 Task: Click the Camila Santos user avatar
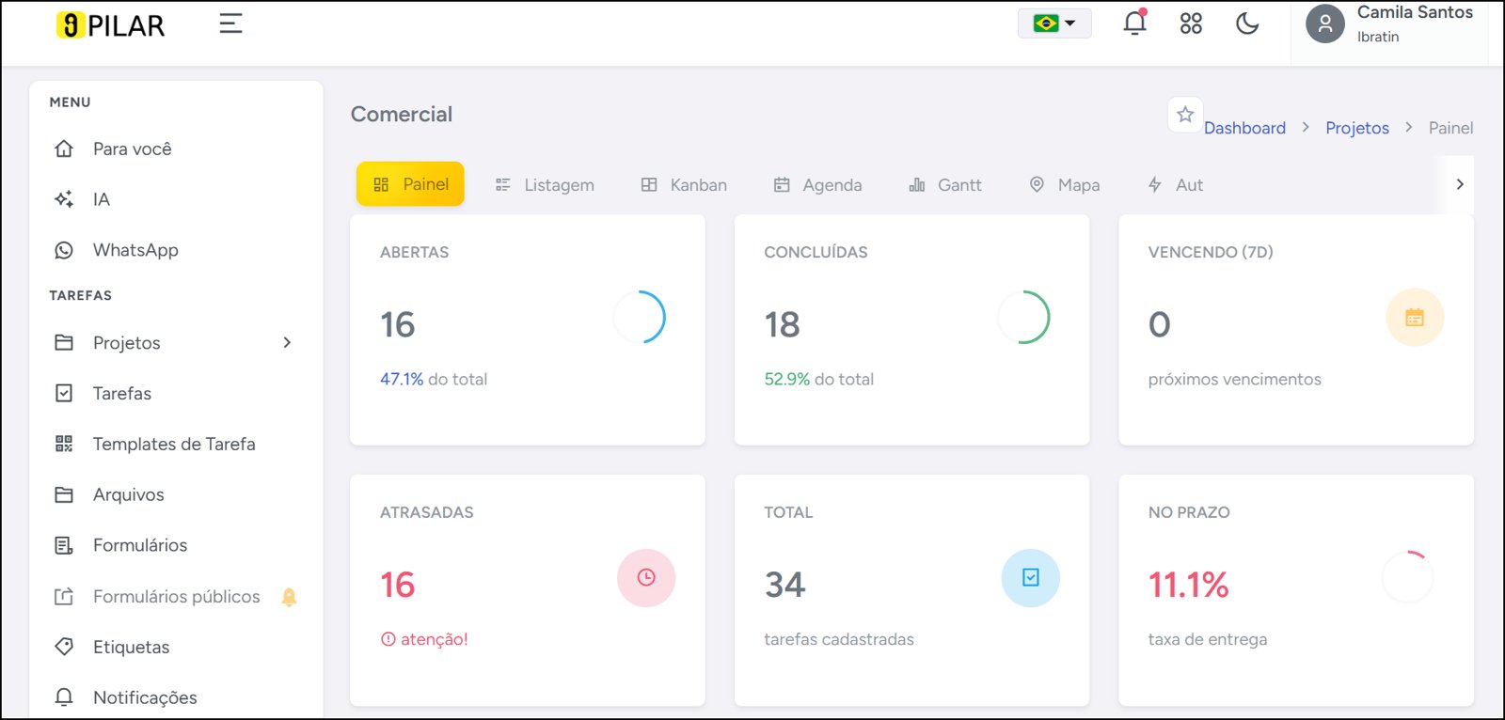[x=1324, y=24]
